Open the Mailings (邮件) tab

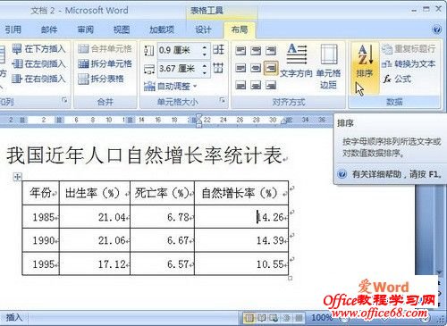click(x=49, y=29)
